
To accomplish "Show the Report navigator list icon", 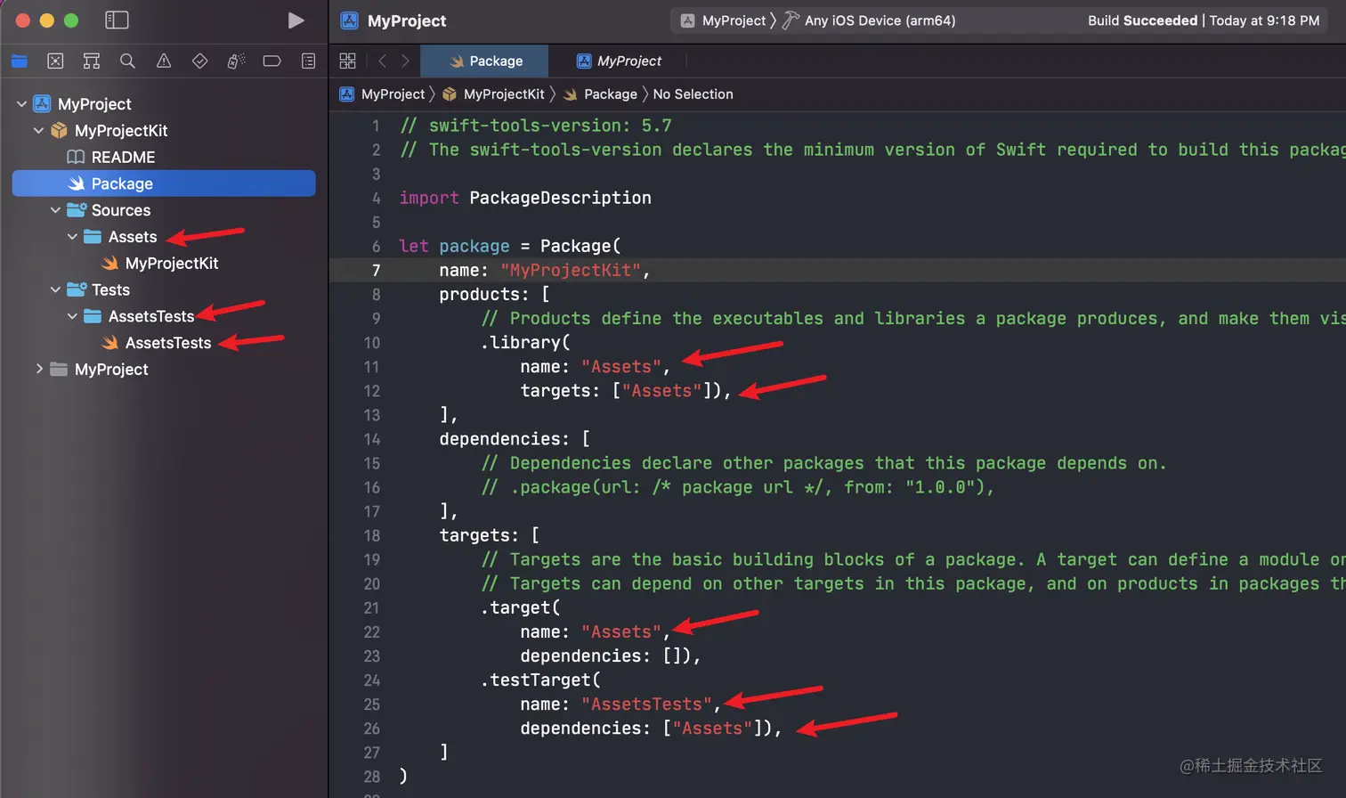I will tap(308, 61).
